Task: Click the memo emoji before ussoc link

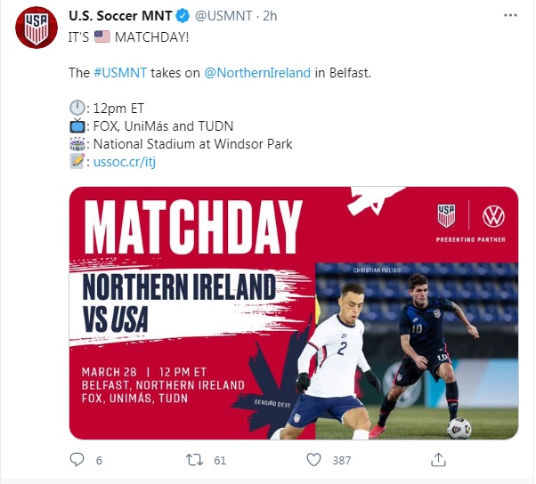Action: [77, 162]
